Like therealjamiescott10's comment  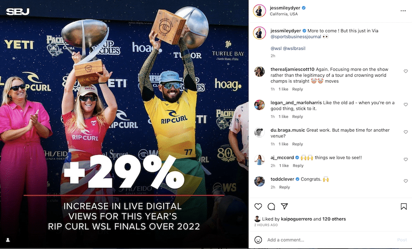(406, 71)
